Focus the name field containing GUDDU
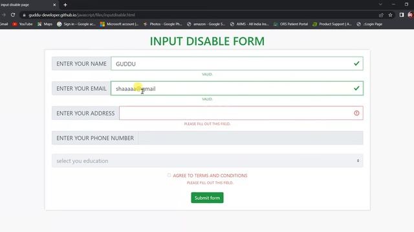This screenshot has height=232, width=414. click(237, 64)
